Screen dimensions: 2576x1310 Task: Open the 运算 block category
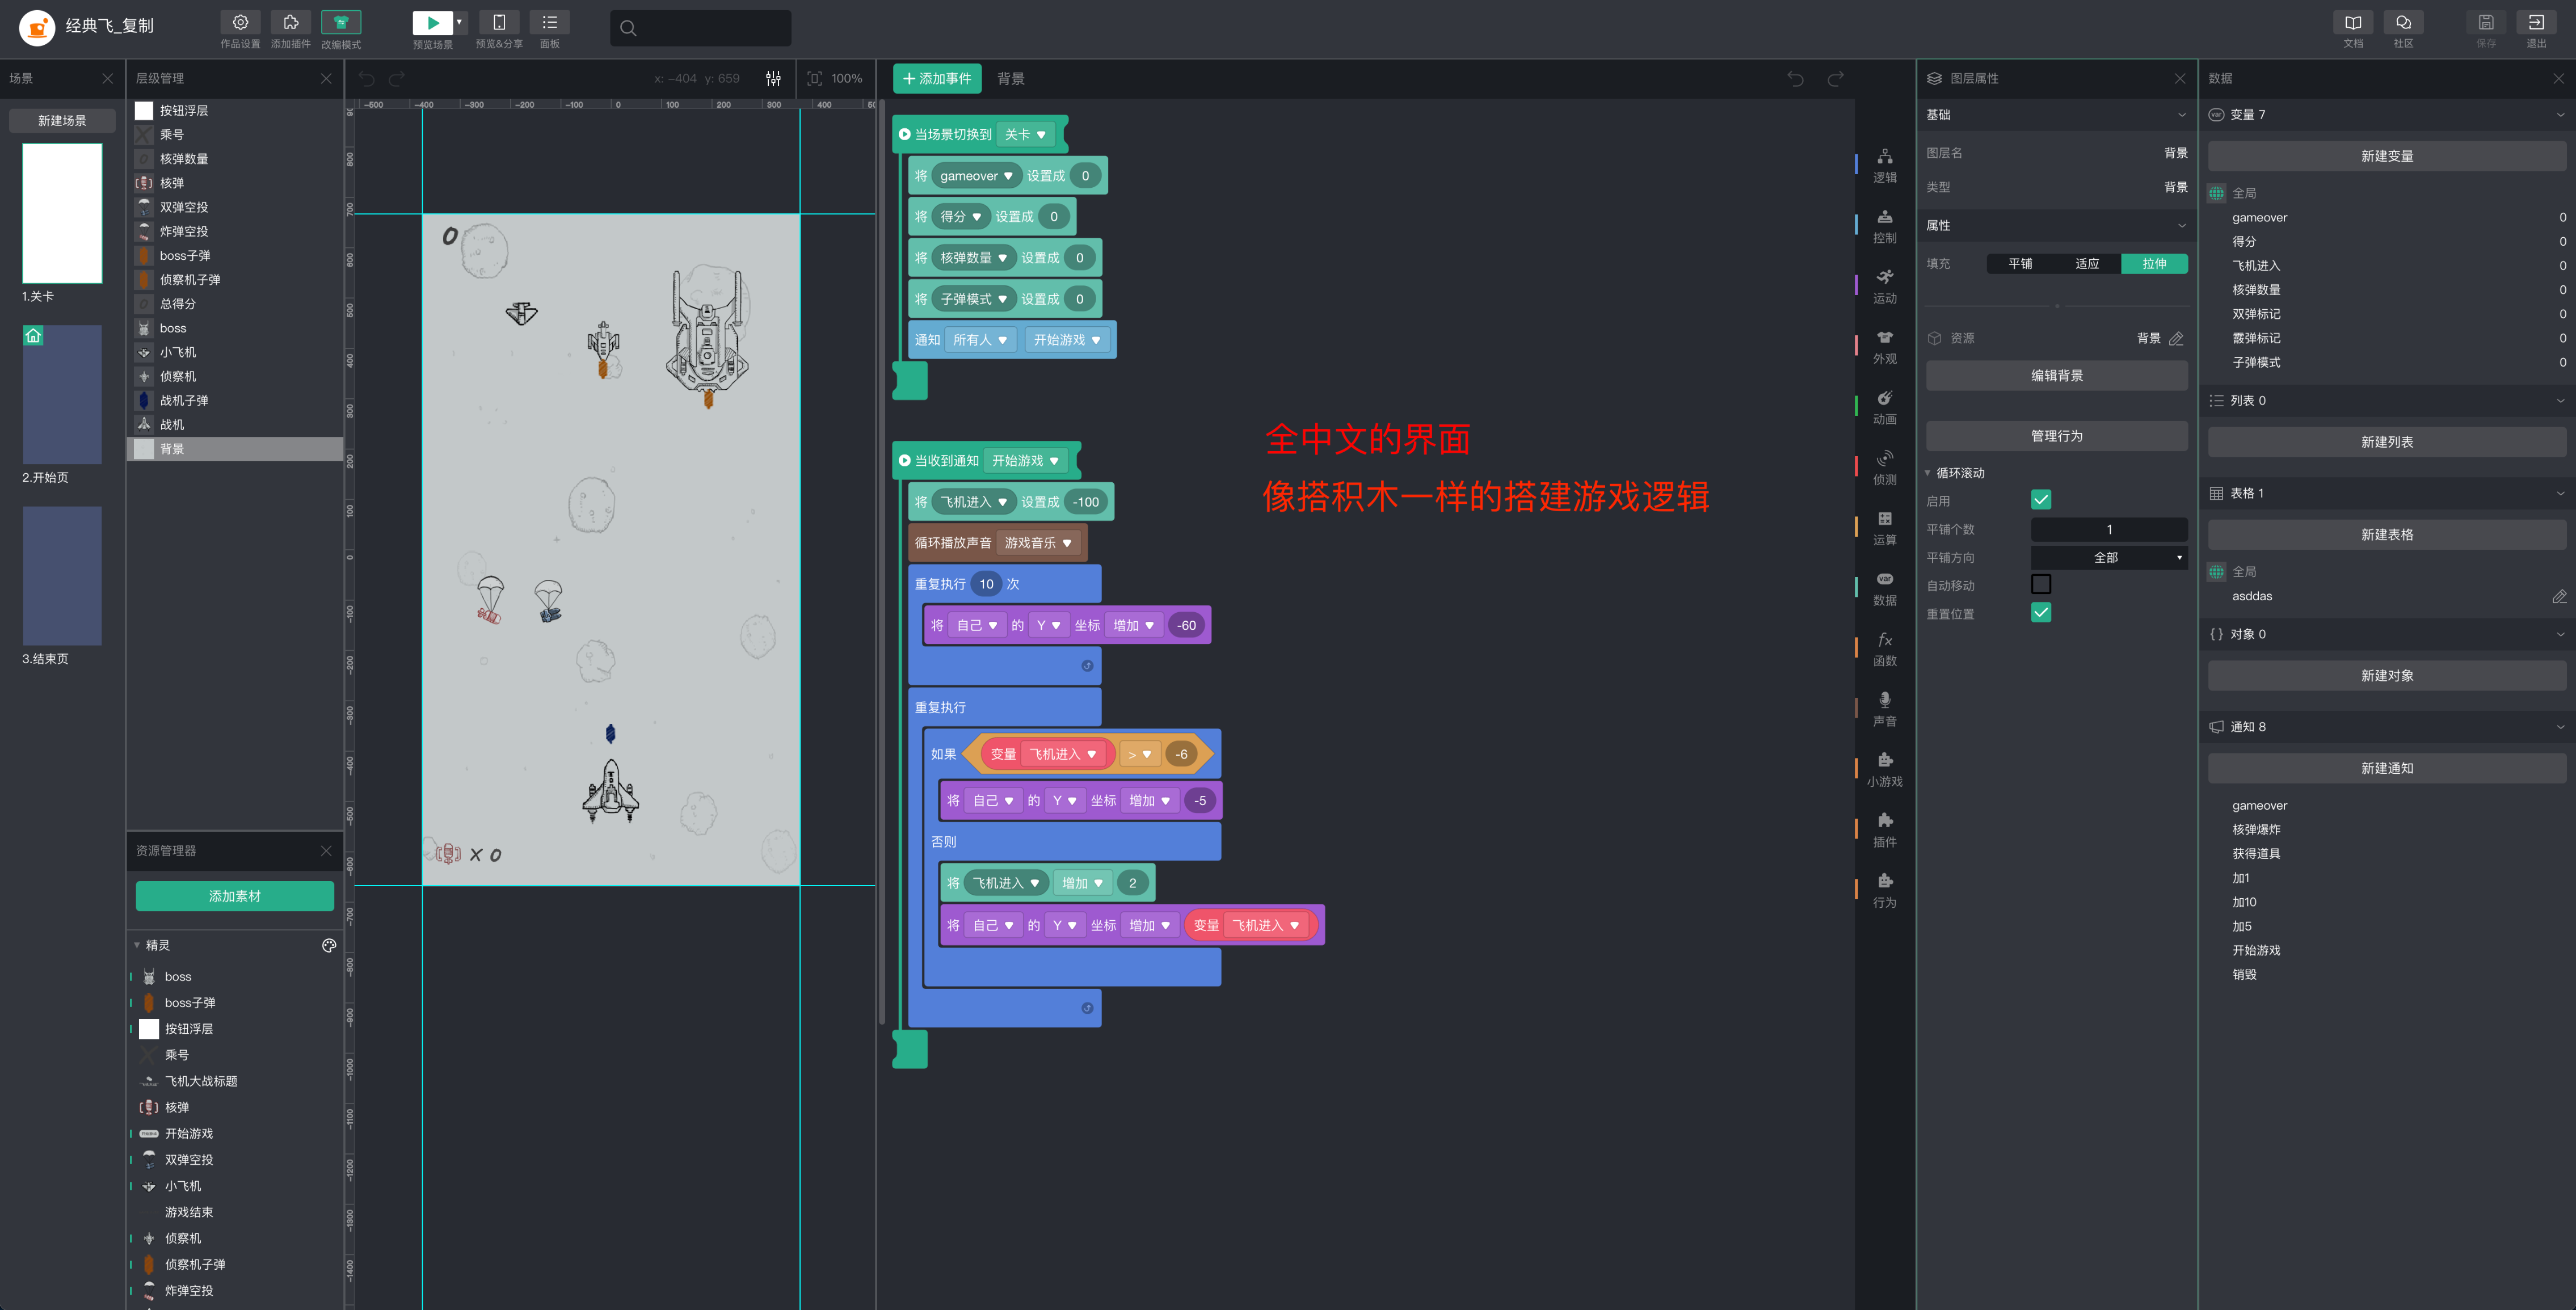click(x=1884, y=528)
